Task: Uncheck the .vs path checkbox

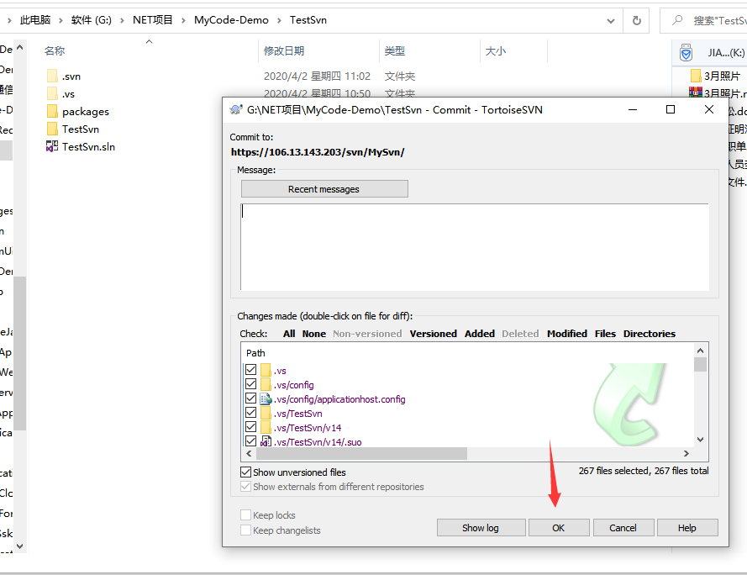Action: pyautogui.click(x=250, y=370)
